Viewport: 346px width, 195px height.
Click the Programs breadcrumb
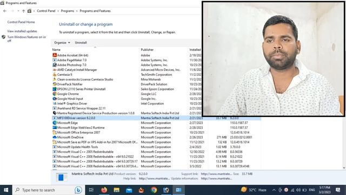click(x=68, y=11)
